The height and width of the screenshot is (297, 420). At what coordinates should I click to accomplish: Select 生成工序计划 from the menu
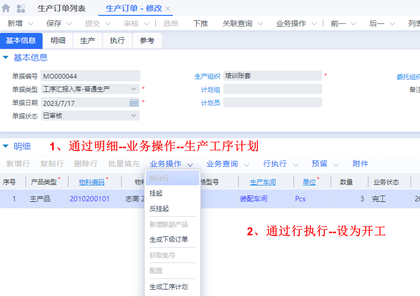click(x=169, y=287)
